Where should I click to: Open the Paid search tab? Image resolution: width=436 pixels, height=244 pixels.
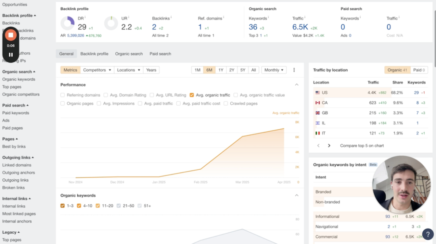click(160, 54)
